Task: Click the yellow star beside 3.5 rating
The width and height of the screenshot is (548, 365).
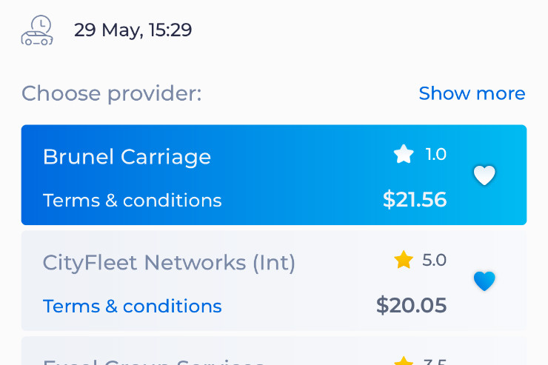Action: [x=404, y=361]
